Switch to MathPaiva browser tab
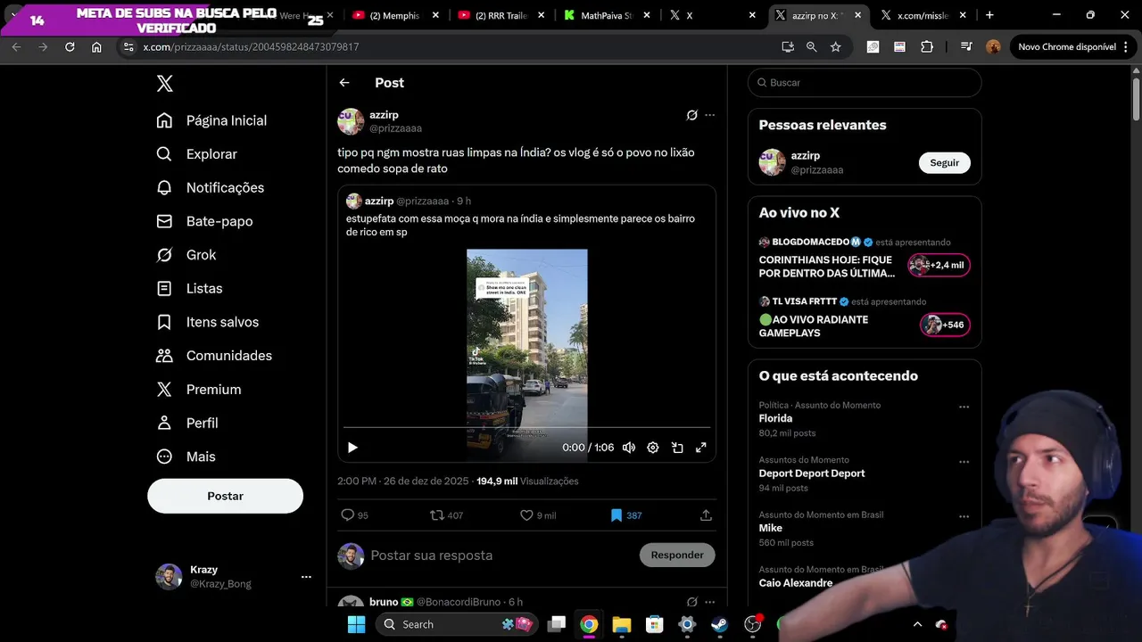 click(606, 15)
